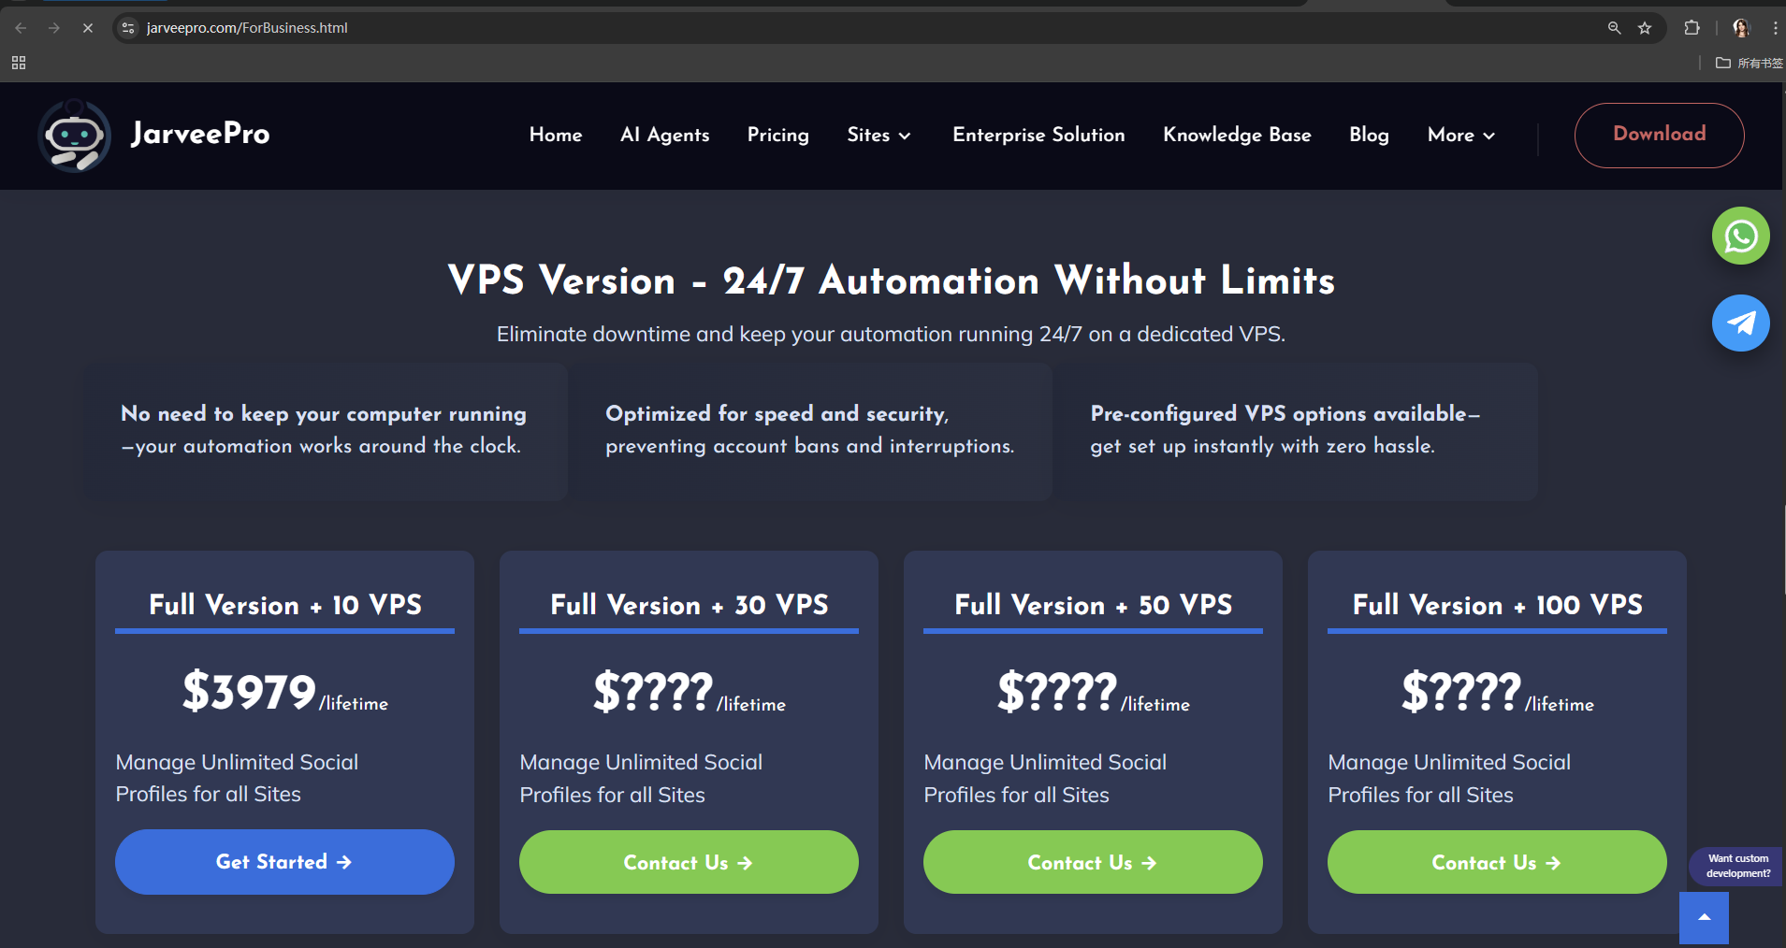The width and height of the screenshot is (1786, 948).
Task: Open AI Agents nav item
Action: (665, 135)
